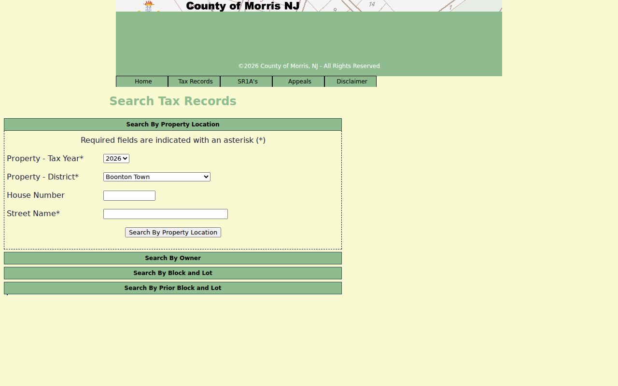Click the House Number label

click(36, 195)
